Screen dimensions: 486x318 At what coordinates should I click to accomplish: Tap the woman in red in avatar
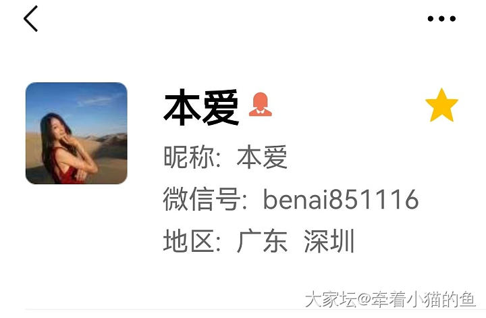click(x=67, y=149)
